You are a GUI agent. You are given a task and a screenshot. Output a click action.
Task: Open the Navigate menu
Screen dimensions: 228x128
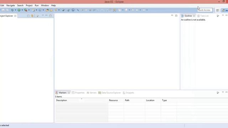[x=11, y=5]
